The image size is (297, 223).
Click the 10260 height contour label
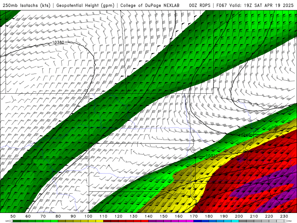point(245,135)
